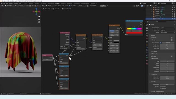Open the World properties tab icon

tap(147, 38)
